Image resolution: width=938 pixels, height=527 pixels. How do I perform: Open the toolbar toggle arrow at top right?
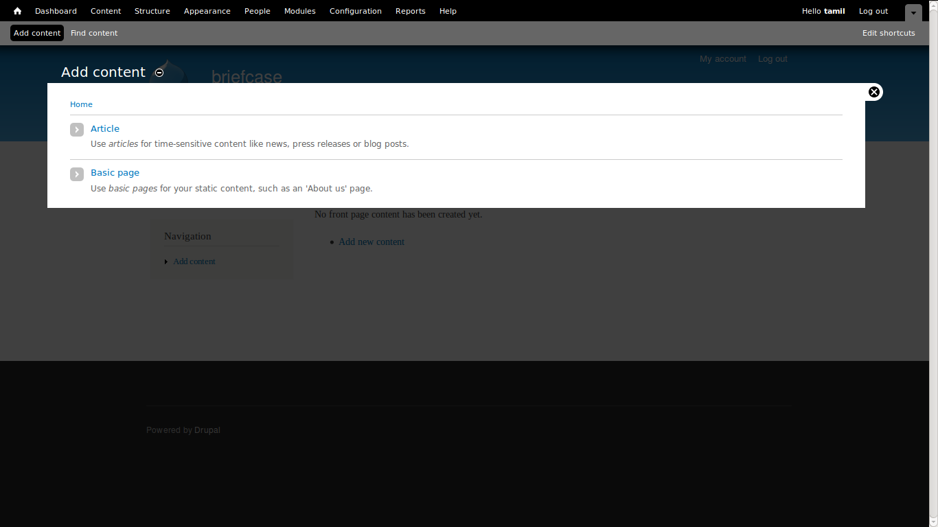click(x=913, y=13)
